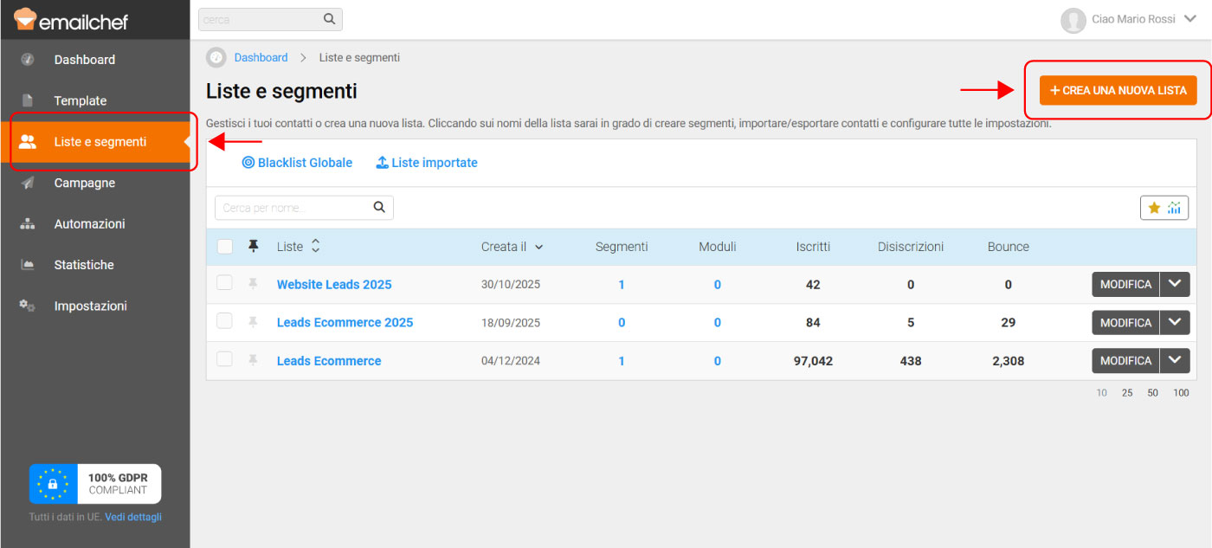1212x548 pixels.
Task: Open the user account menu chevron
Action: pos(1189,19)
